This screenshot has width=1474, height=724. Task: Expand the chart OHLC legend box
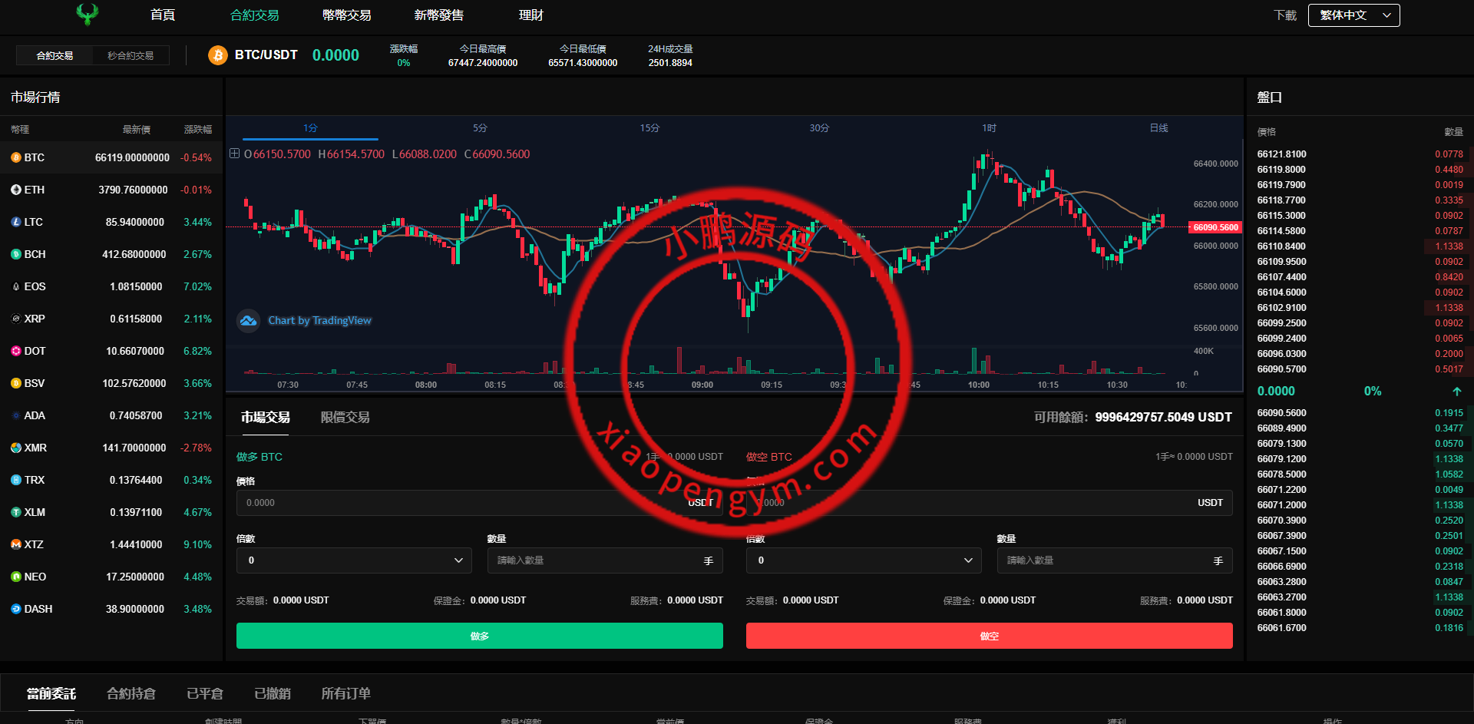(235, 154)
